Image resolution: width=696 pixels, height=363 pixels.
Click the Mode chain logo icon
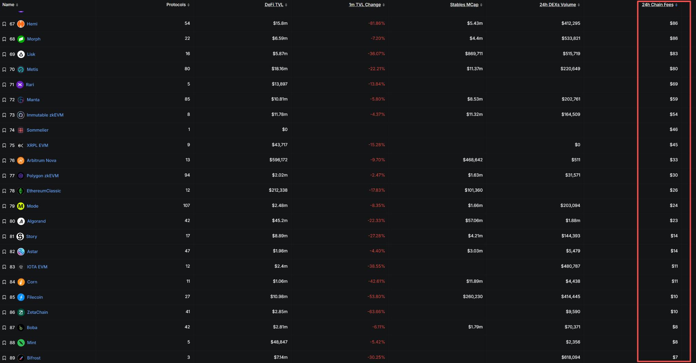click(x=21, y=206)
